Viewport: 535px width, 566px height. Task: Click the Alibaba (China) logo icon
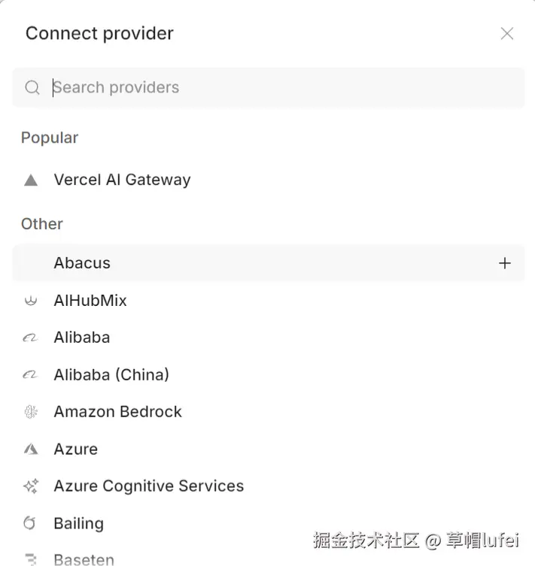(31, 374)
